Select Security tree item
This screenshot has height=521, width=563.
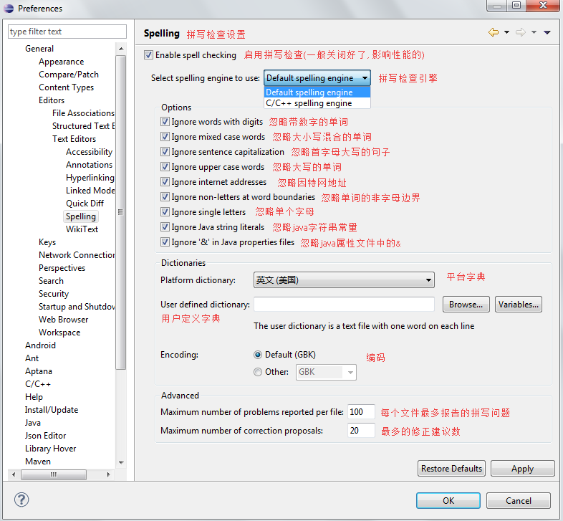54,294
